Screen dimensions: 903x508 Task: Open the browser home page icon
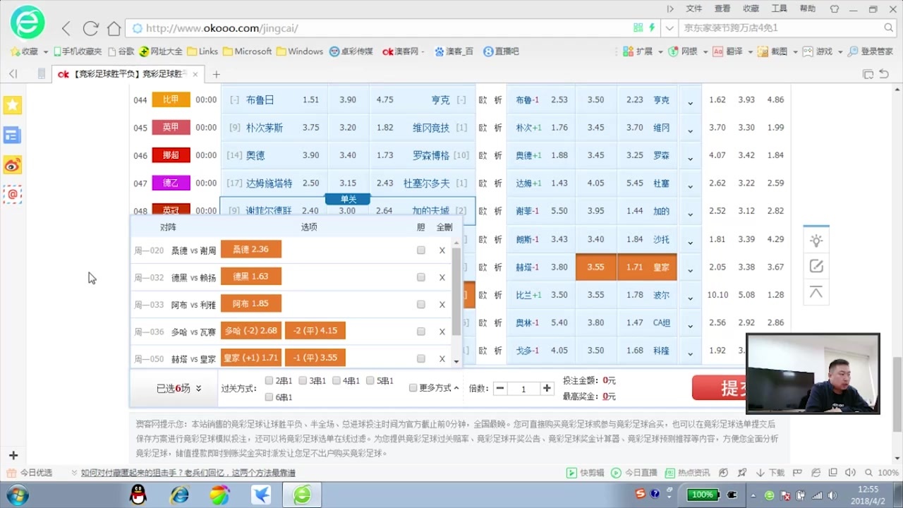[114, 28]
